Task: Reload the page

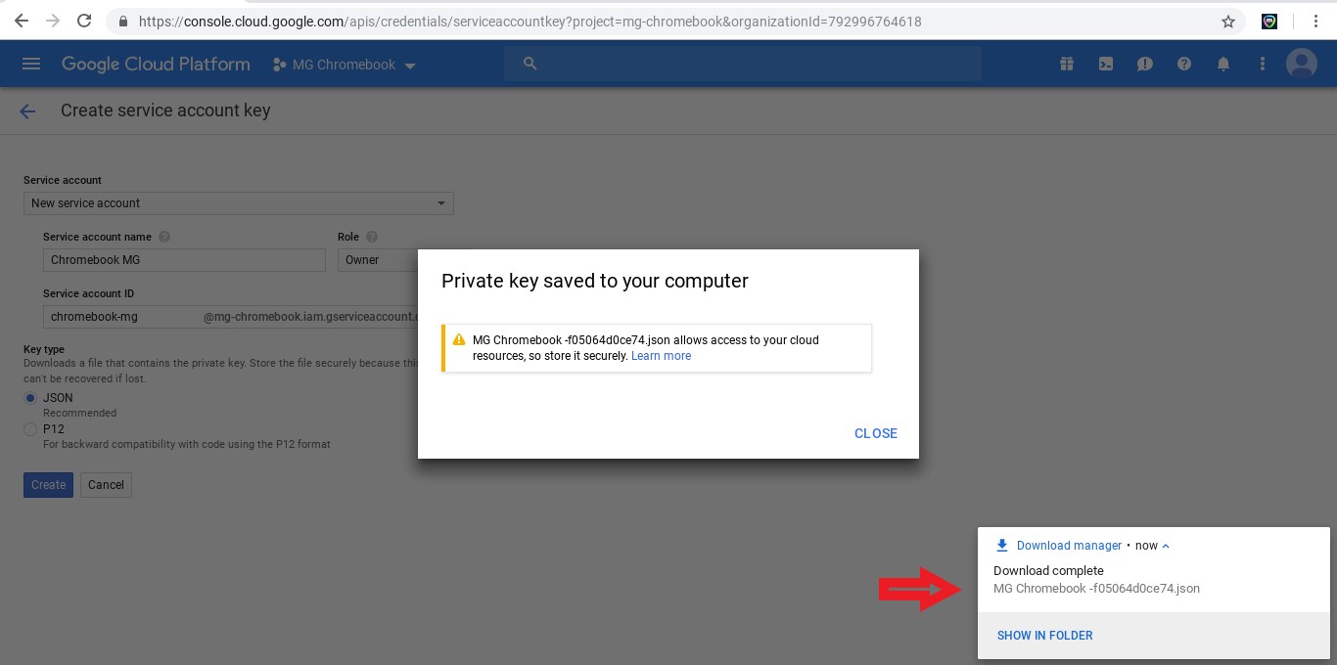Action: tap(85, 21)
